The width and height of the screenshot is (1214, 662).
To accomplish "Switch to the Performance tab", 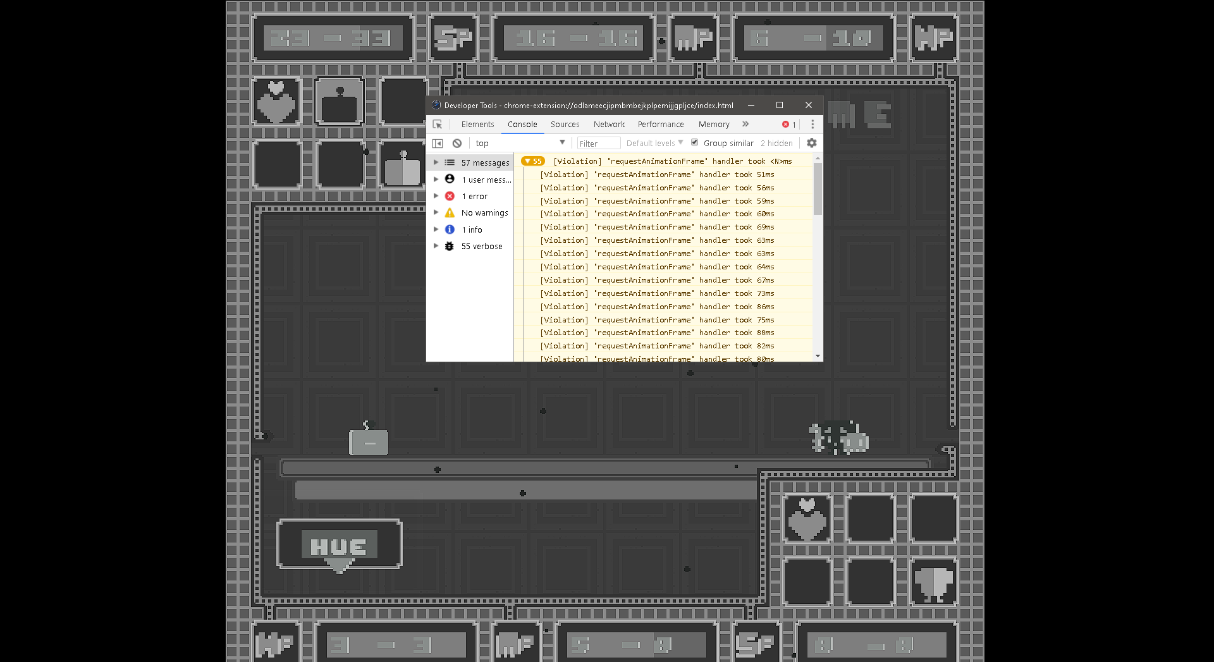I will [661, 125].
